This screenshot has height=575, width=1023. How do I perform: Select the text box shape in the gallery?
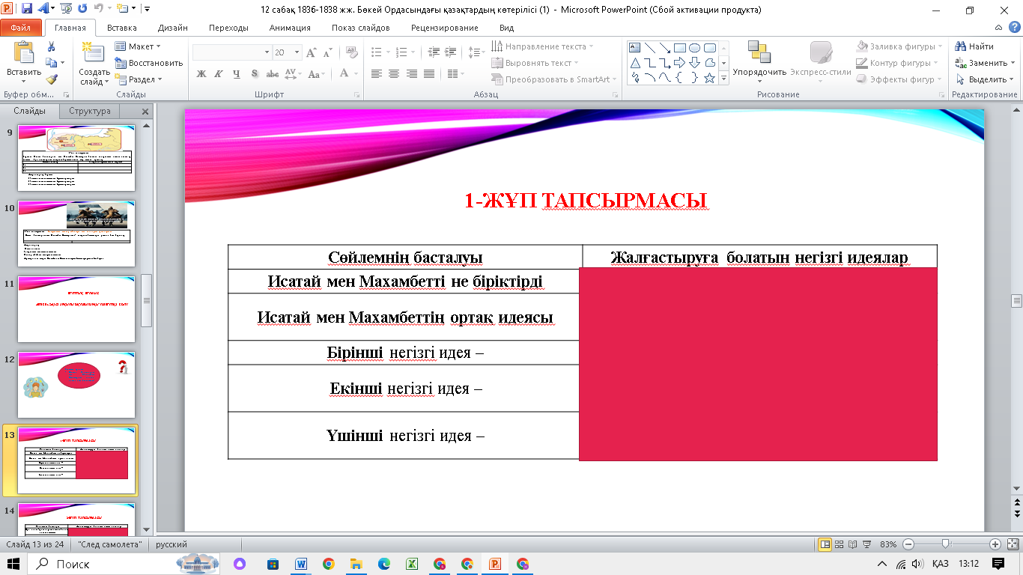click(x=635, y=48)
